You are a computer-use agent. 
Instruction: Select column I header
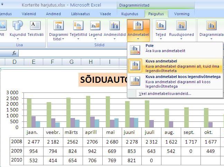110,62
